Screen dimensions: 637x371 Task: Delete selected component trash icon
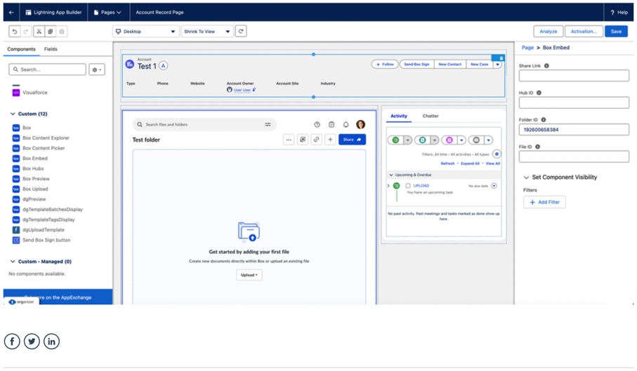(501, 58)
